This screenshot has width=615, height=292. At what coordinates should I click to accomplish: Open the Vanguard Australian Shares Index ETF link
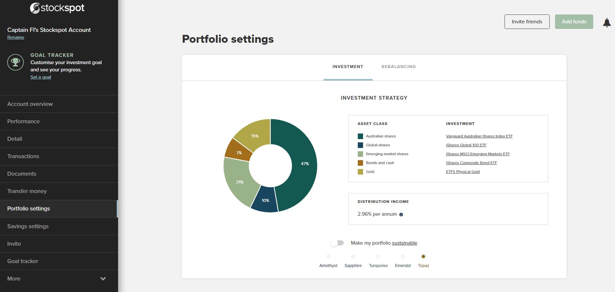coord(479,136)
